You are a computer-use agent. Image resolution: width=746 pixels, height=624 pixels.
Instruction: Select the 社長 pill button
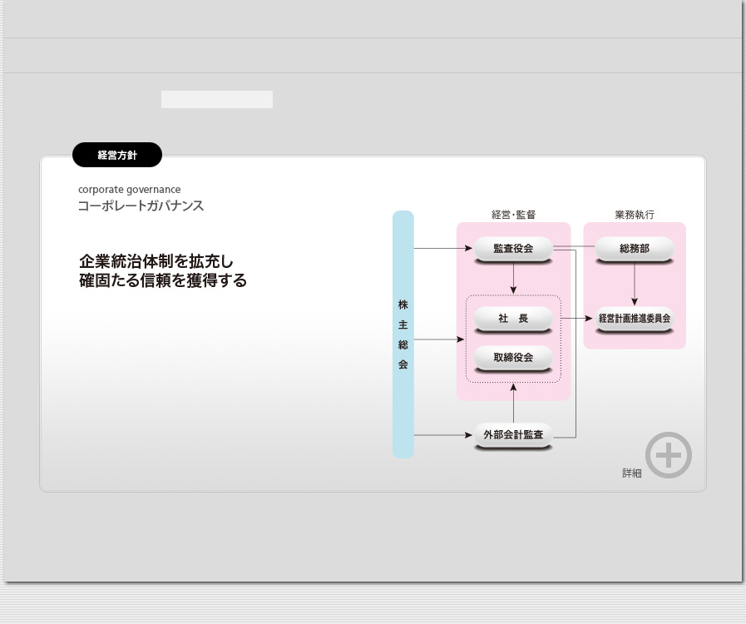513,319
